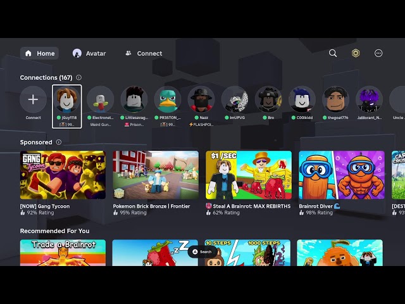Open the Robux hexagon icon
405x304 pixels.
click(x=356, y=53)
